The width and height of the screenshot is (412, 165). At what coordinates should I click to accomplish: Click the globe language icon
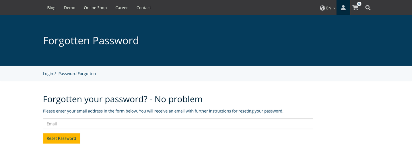click(322, 8)
